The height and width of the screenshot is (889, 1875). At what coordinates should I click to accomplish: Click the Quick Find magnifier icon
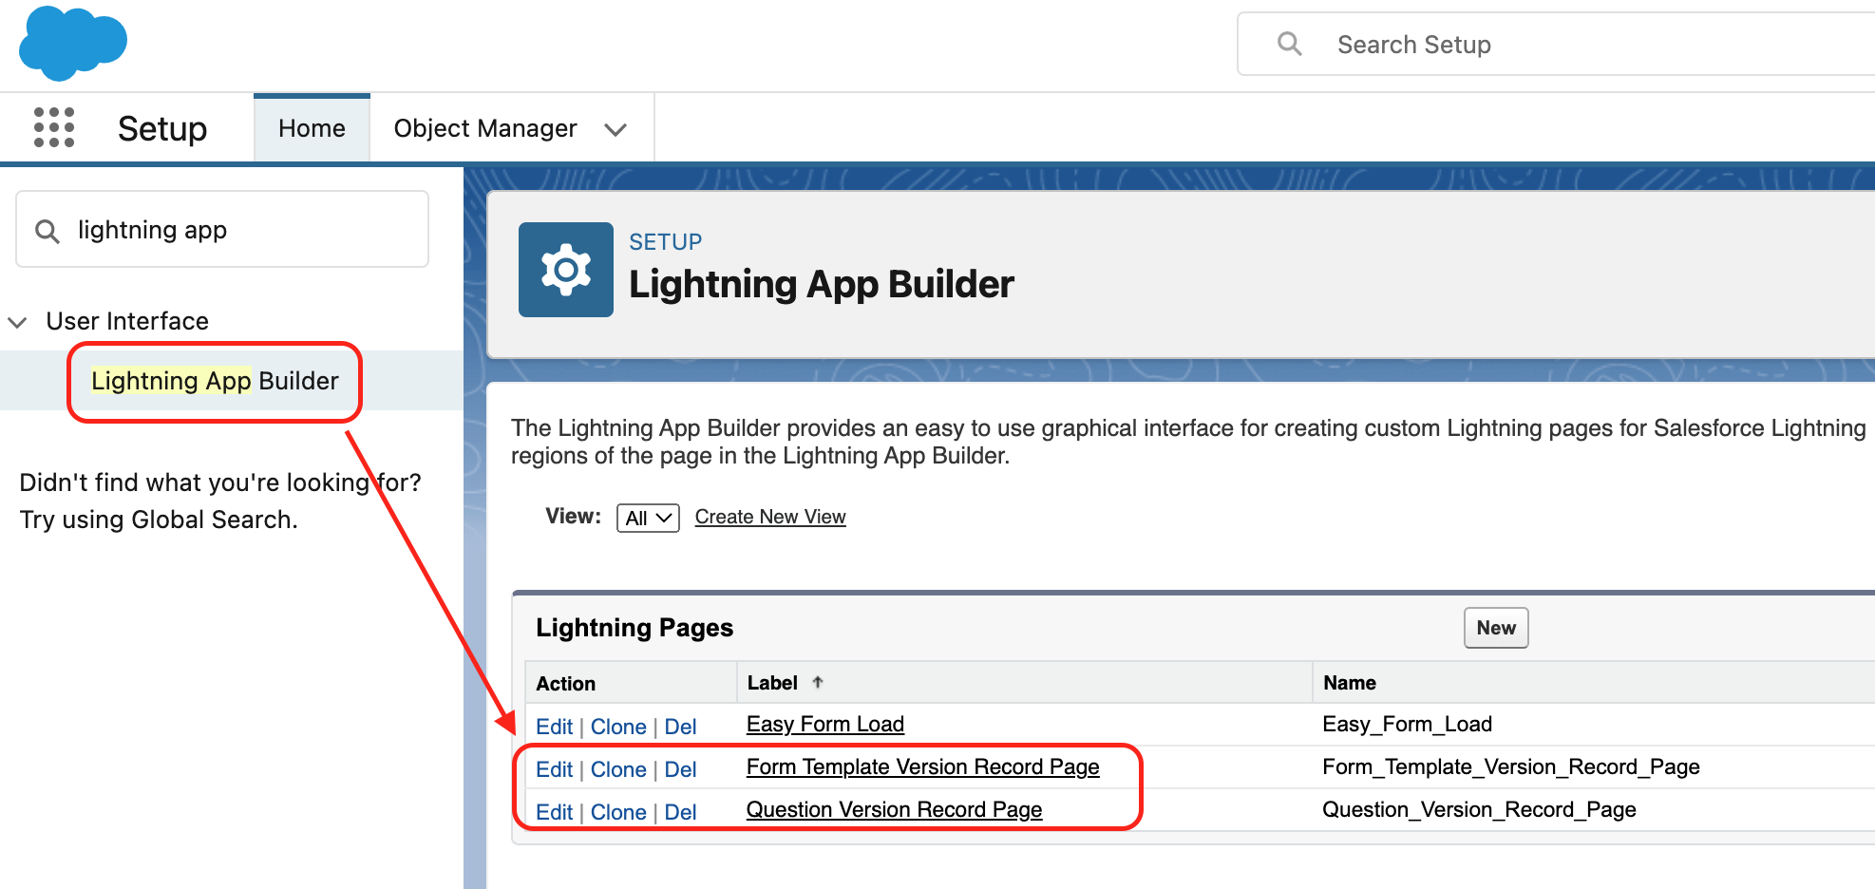click(x=47, y=231)
